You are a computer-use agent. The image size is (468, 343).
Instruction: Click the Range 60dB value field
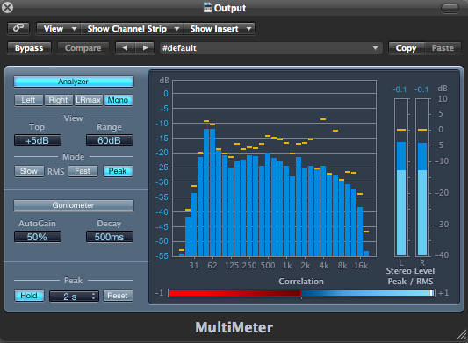[110, 140]
